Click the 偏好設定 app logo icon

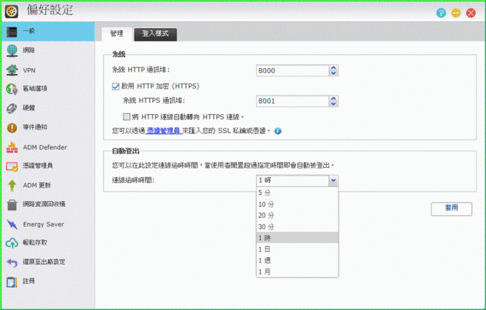tap(11, 11)
